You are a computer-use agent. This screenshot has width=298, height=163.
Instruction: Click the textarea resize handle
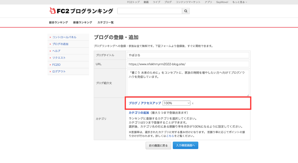tap(248, 95)
